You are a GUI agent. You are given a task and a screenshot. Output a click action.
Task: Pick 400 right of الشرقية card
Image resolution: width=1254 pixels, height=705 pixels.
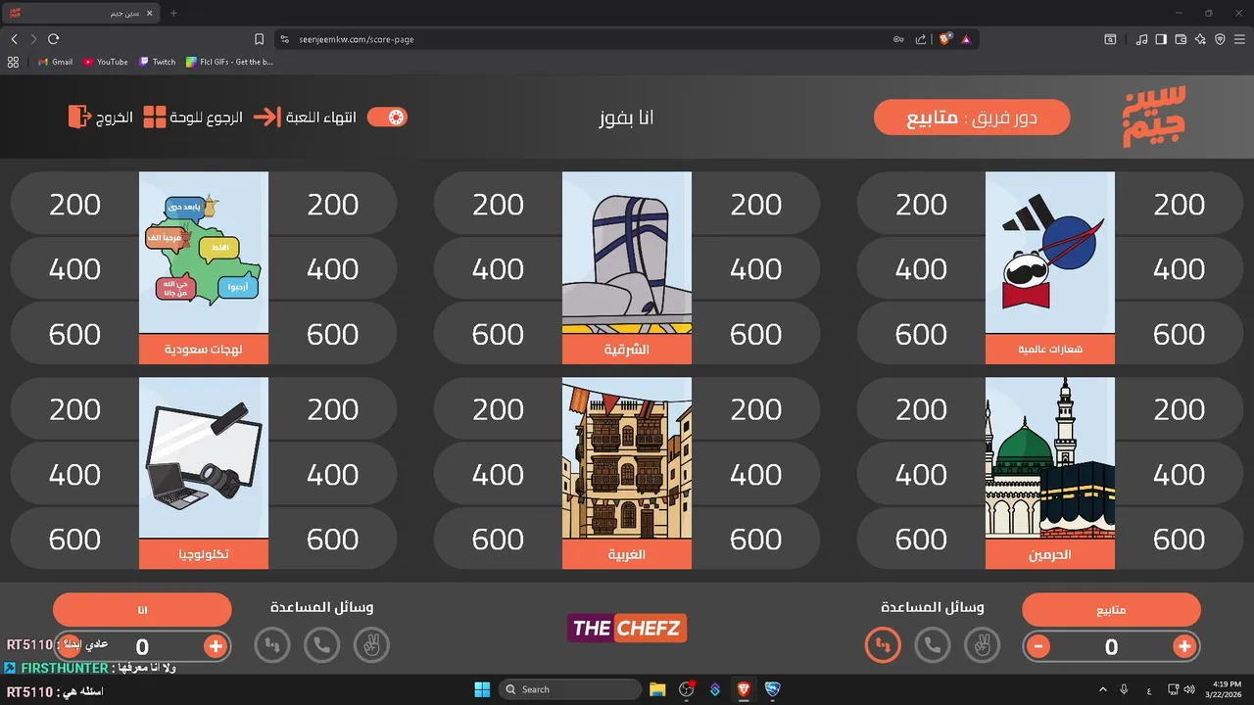[756, 269]
